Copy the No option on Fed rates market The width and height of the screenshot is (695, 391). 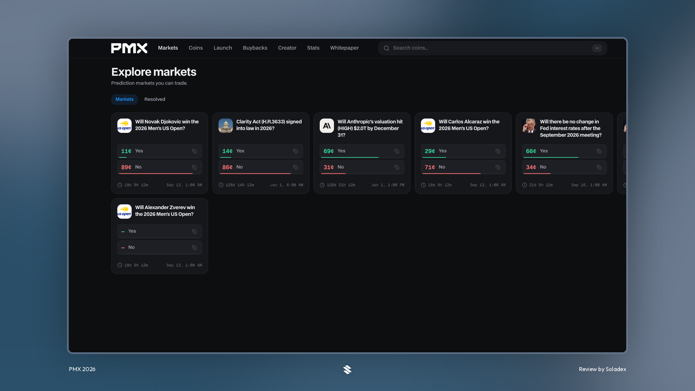(599, 167)
